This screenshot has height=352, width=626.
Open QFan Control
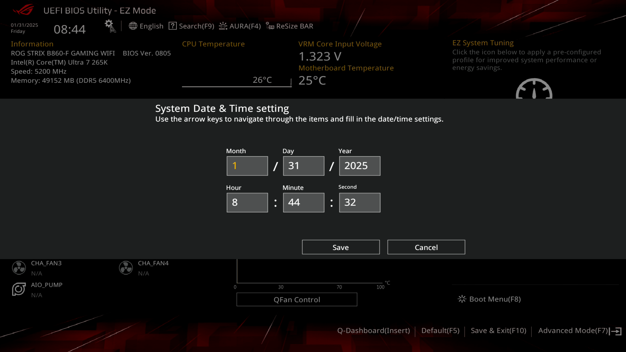297,300
